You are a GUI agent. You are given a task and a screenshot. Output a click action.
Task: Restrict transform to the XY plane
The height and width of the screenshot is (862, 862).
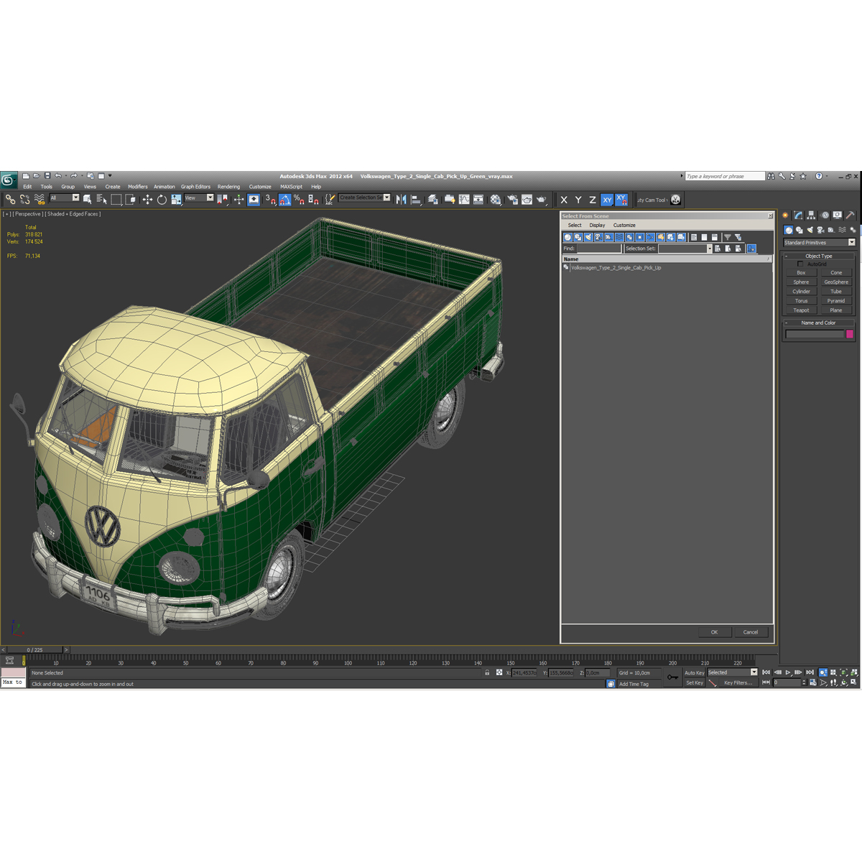(x=607, y=200)
